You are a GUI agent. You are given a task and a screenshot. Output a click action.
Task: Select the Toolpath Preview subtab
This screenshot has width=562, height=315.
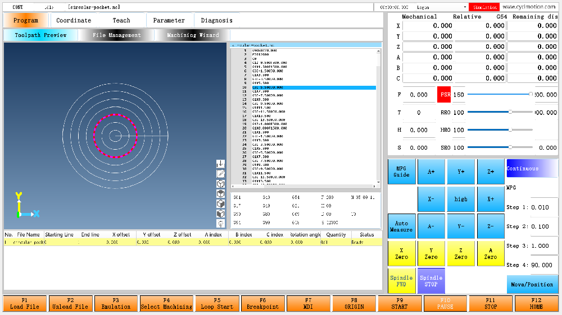coord(40,35)
